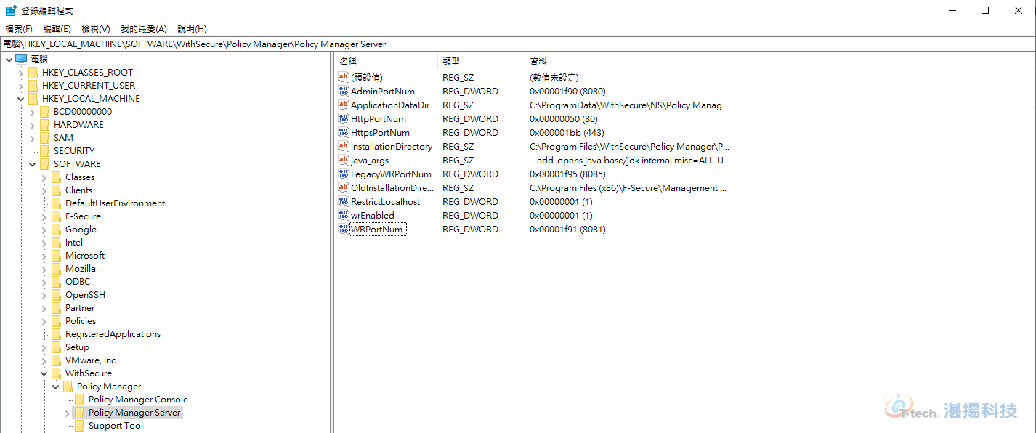Click the SECURITY folder icon
Viewport: 1036px width, 433px height.
(x=44, y=151)
